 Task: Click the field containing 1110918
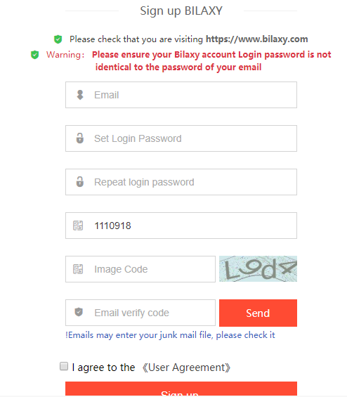(181, 226)
